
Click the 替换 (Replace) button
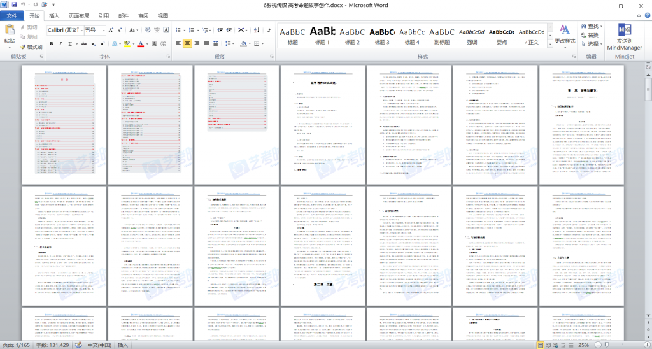point(592,35)
